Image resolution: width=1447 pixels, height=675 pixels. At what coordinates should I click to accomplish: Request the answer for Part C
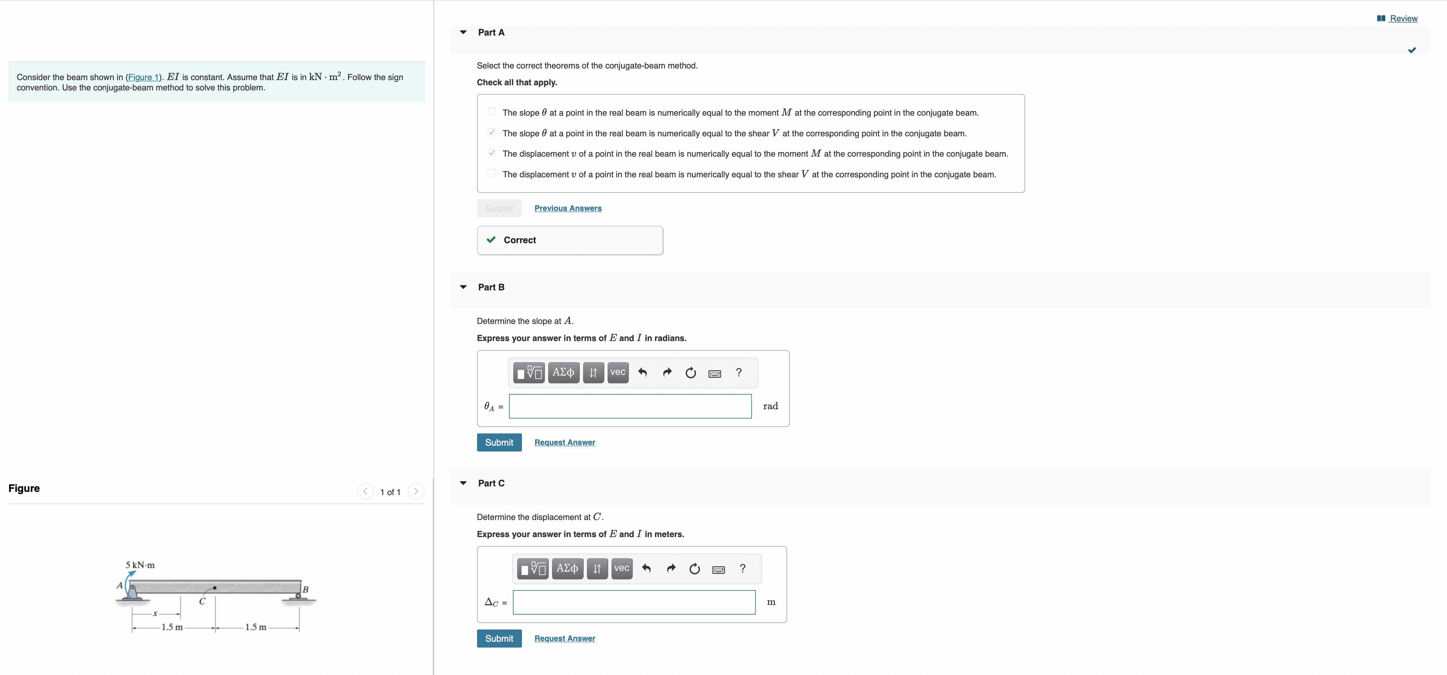click(565, 639)
